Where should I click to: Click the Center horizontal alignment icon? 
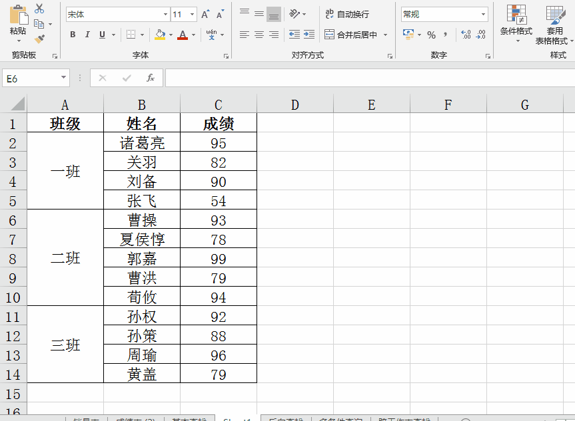pyautogui.click(x=259, y=35)
